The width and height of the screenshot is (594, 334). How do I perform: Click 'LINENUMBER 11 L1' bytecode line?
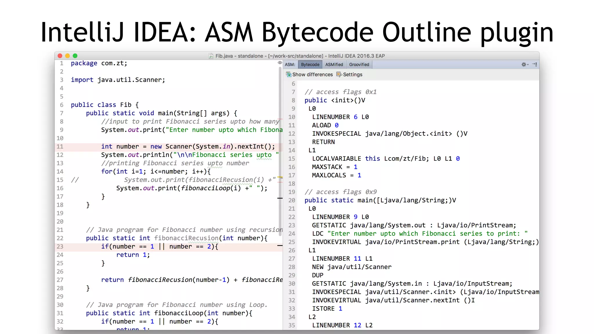342,259
